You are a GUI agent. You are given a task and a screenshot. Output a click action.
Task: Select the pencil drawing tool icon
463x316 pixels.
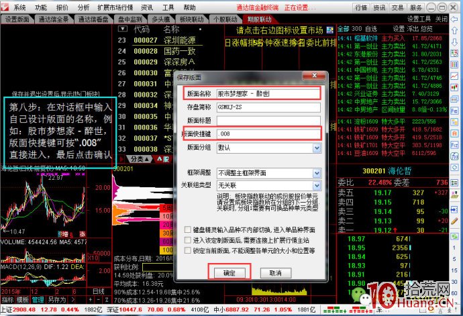point(454,221)
